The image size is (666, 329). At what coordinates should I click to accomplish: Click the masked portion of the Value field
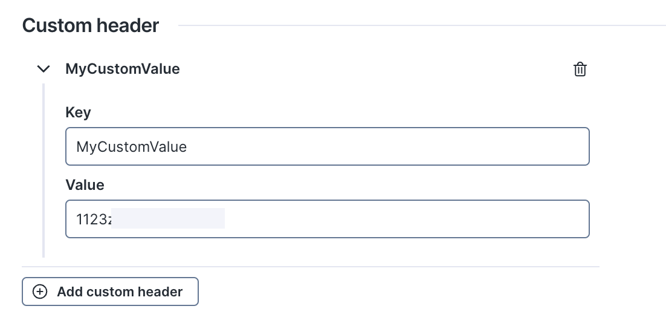click(x=168, y=219)
